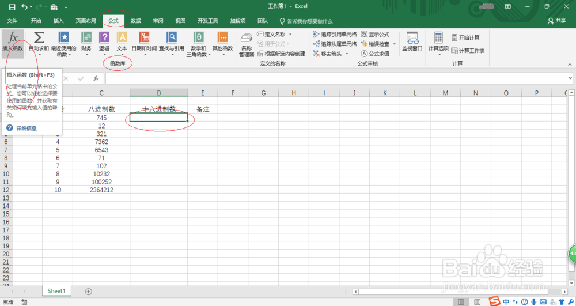The width and height of the screenshot is (576, 306).
Task: Expand the Define Name dropdown arrow
Action: tap(290, 34)
